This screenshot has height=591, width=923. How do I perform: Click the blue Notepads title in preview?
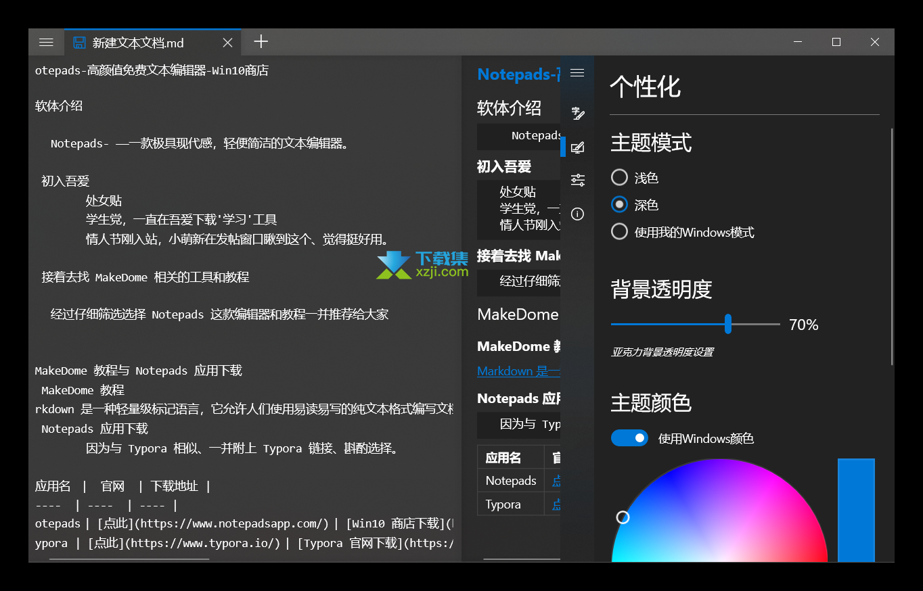click(518, 74)
